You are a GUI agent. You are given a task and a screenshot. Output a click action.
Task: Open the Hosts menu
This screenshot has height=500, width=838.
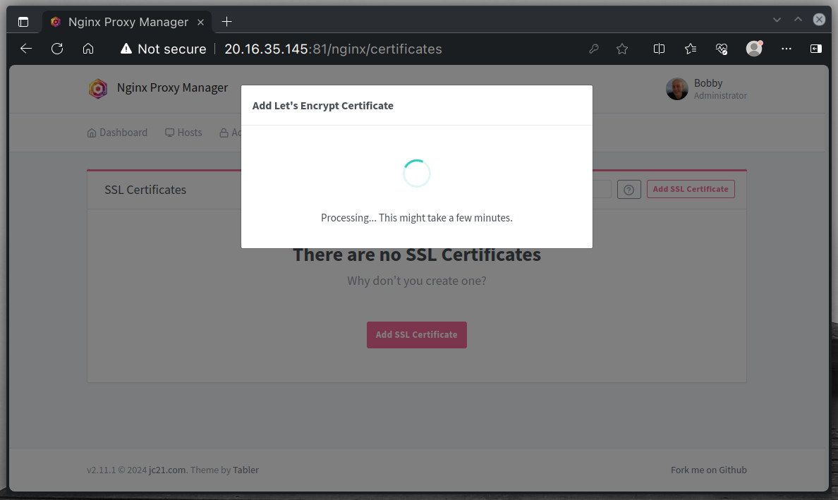pyautogui.click(x=183, y=133)
